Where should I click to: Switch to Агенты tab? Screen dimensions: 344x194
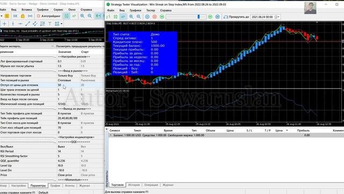click(x=70, y=185)
